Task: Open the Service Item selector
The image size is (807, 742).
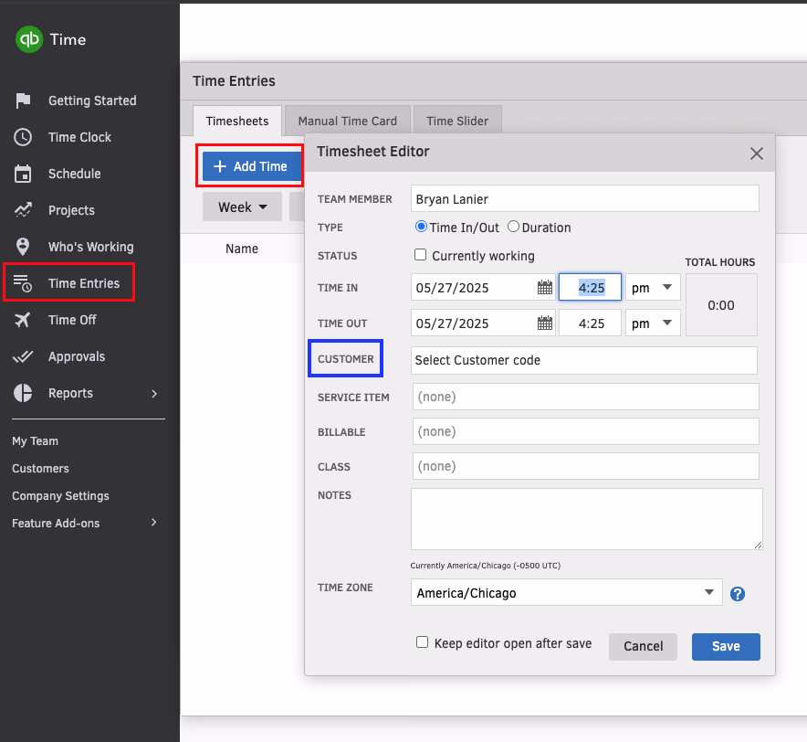Action: tap(585, 397)
